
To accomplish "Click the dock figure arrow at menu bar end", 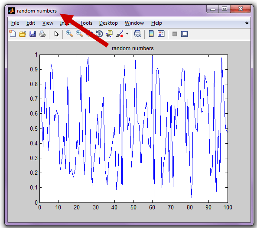I will click(x=247, y=22).
